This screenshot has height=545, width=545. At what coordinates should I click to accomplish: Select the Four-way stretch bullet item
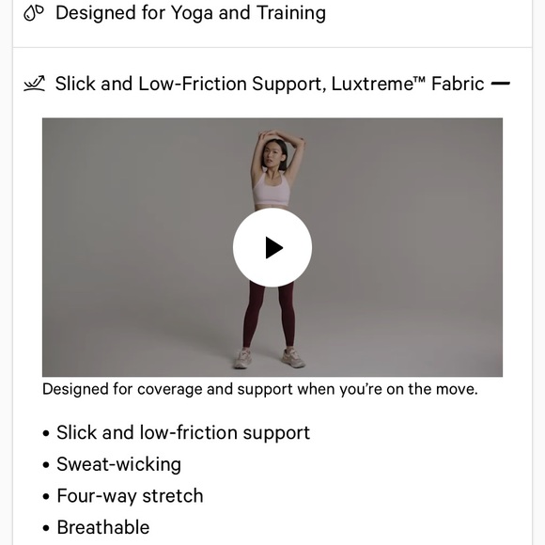pos(130,495)
